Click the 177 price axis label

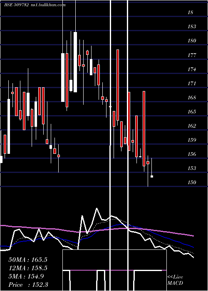(192, 55)
